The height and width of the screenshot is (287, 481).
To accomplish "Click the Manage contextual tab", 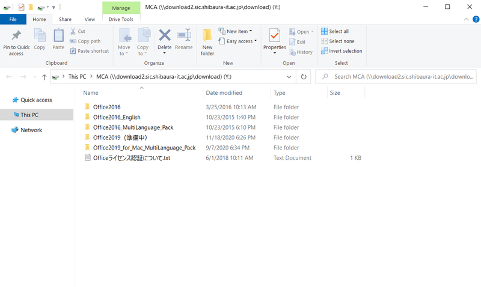I will pos(121,8).
